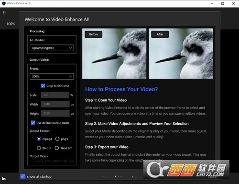Click the Before preview image
The width and height of the screenshot is (239, 184).
(x=114, y=54)
